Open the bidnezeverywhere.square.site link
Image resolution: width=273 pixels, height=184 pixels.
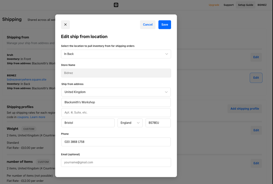tap(27, 79)
